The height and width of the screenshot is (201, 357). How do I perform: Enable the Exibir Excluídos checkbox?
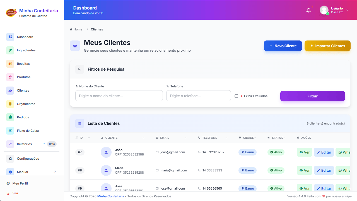[236, 96]
